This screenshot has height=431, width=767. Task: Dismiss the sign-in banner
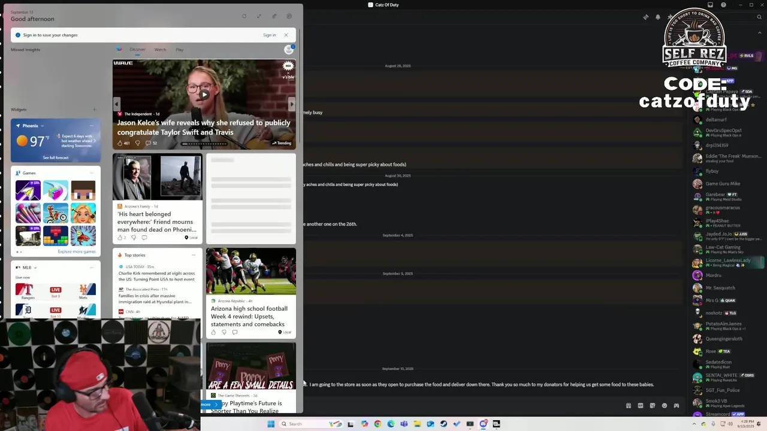point(286,35)
